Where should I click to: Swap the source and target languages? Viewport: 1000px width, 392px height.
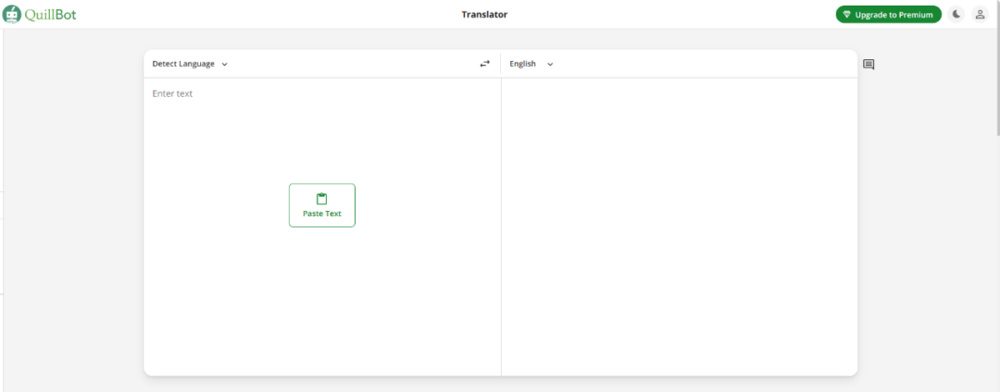click(x=485, y=64)
